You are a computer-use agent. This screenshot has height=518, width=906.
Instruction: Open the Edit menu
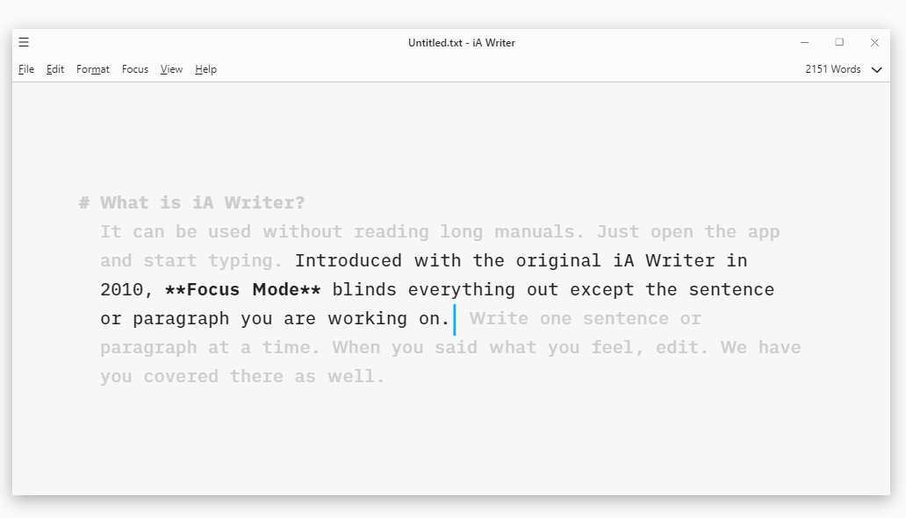tap(55, 69)
